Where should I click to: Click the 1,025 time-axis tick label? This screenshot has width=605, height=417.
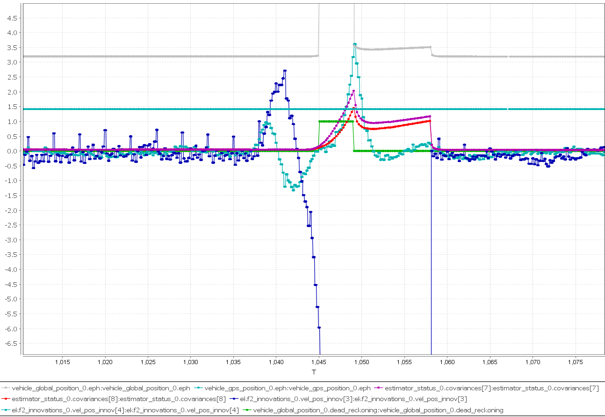(148, 362)
